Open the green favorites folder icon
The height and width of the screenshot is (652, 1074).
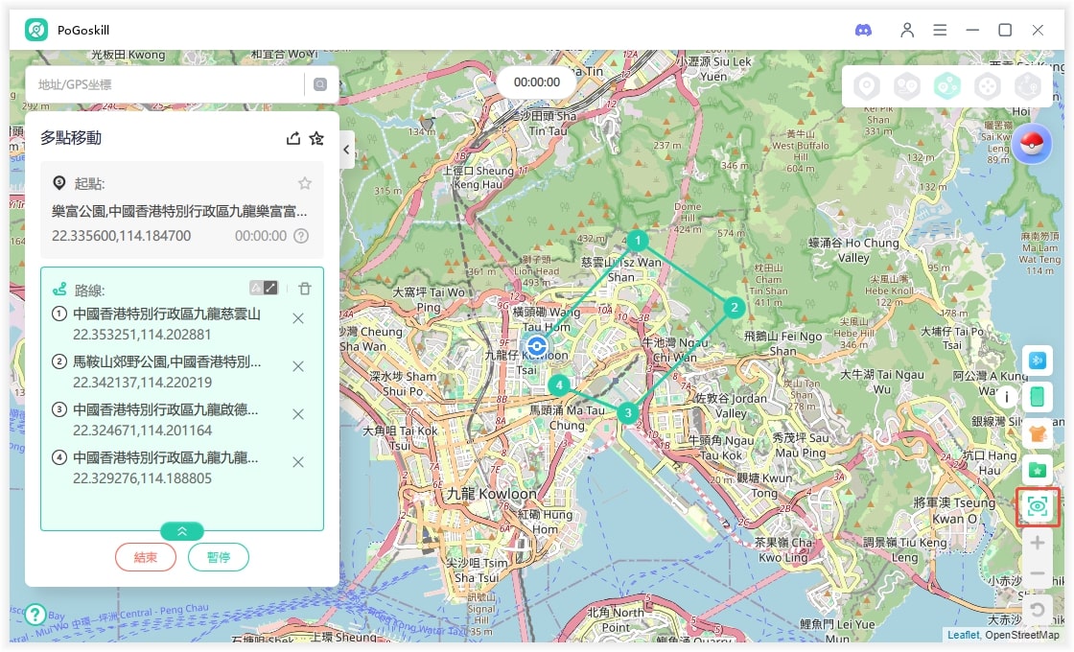1037,470
